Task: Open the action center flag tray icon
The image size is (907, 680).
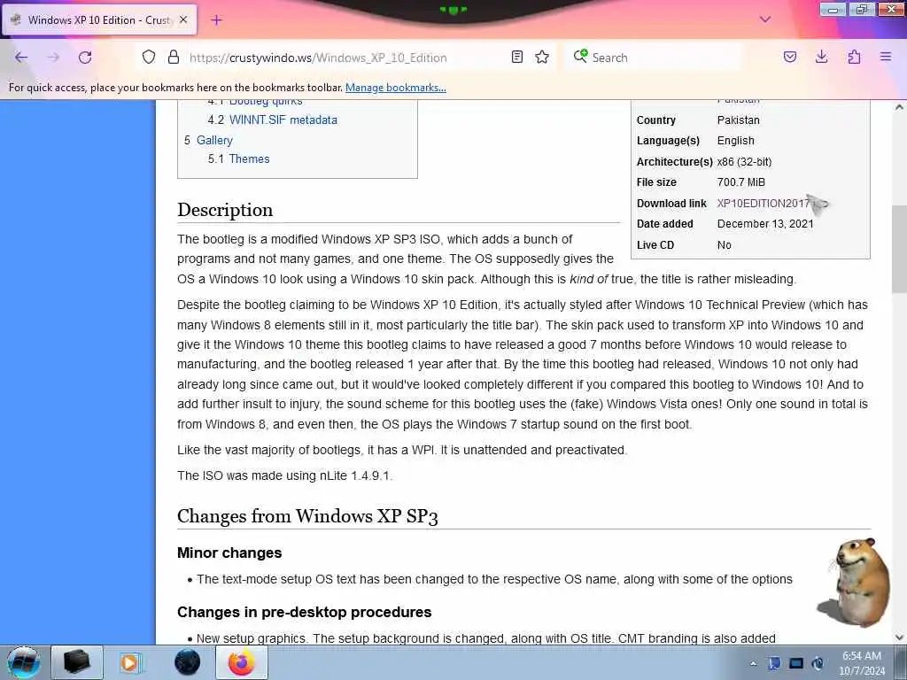Action: (773, 663)
